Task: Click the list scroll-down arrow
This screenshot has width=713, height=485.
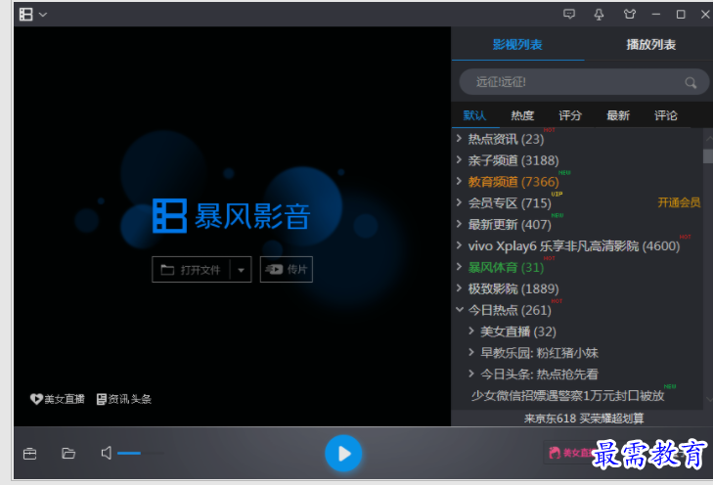Action: 708,399
